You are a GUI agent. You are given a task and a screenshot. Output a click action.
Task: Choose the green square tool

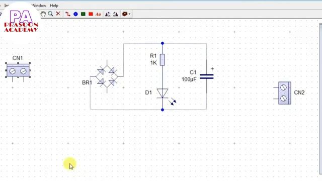coord(83,14)
